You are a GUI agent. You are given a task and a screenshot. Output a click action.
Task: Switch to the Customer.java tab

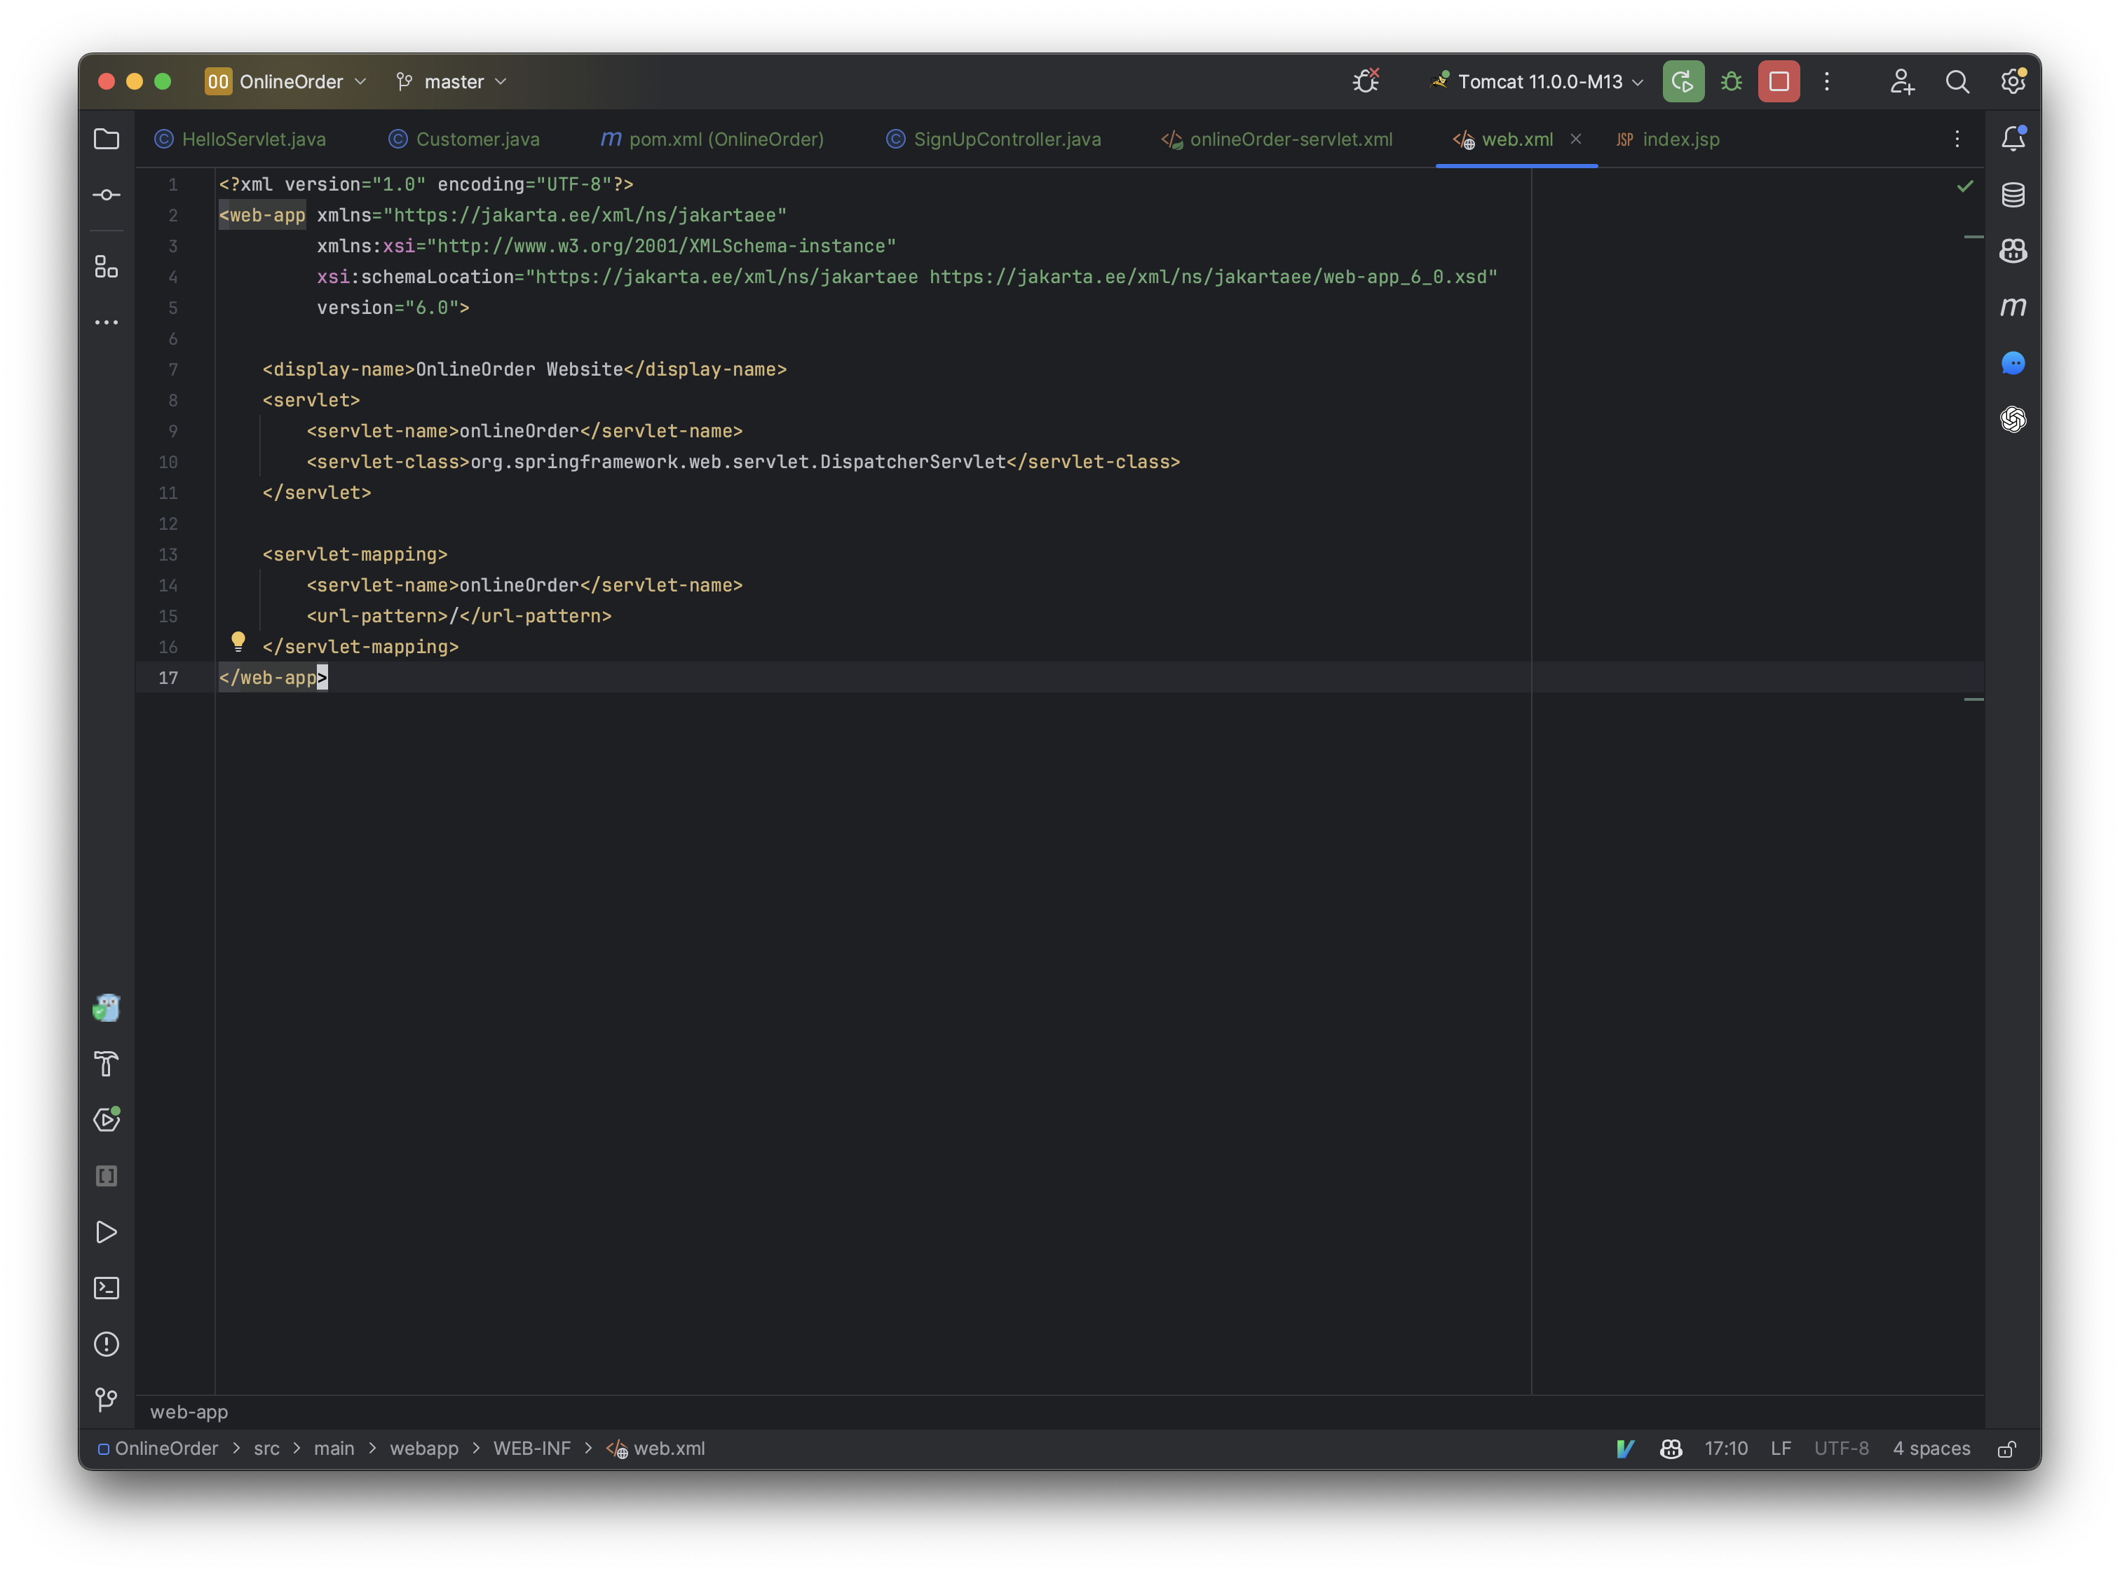477,139
